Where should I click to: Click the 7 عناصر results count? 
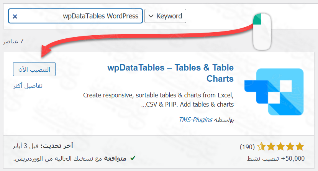[x=13, y=41]
